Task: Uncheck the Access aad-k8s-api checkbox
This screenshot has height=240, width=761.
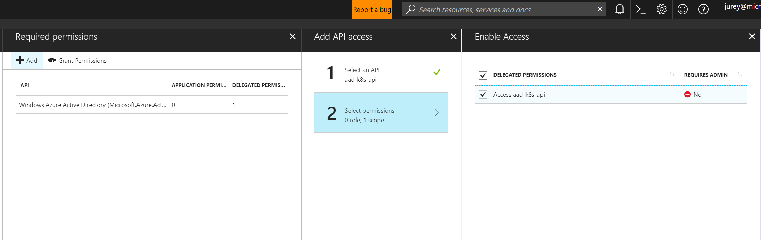Action: pyautogui.click(x=483, y=94)
